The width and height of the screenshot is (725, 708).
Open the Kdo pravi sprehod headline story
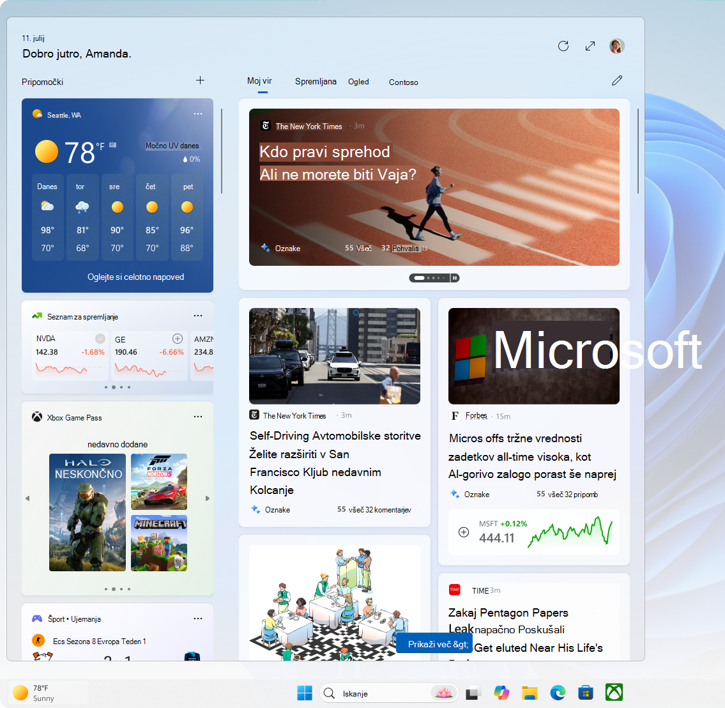[x=338, y=163]
